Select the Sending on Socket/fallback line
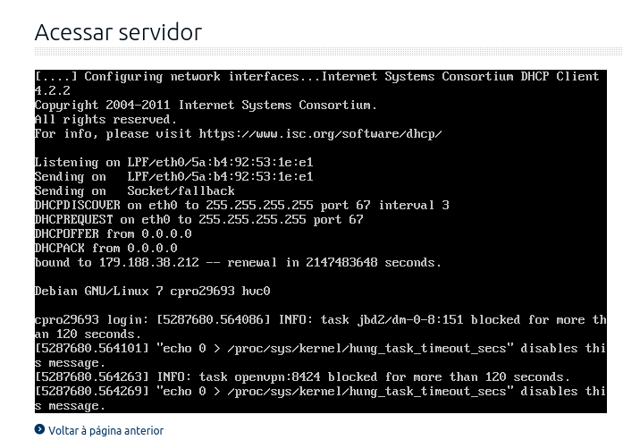The height and width of the screenshot is (440, 623). pyautogui.click(x=135, y=190)
